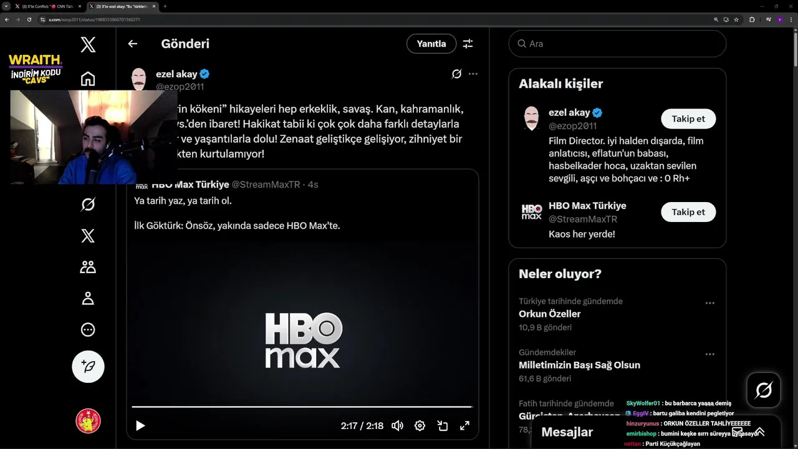
Task: Close the X'te ezel akay browser tab
Action: (155, 6)
